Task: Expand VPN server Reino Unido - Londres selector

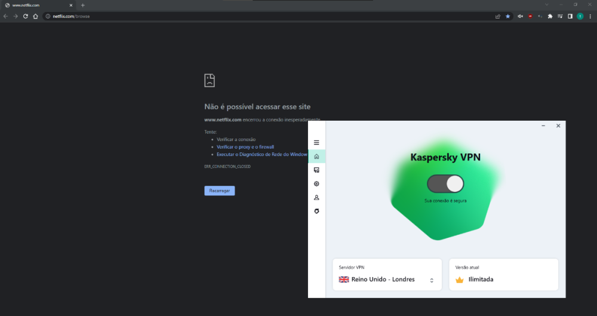Action: (x=387, y=274)
